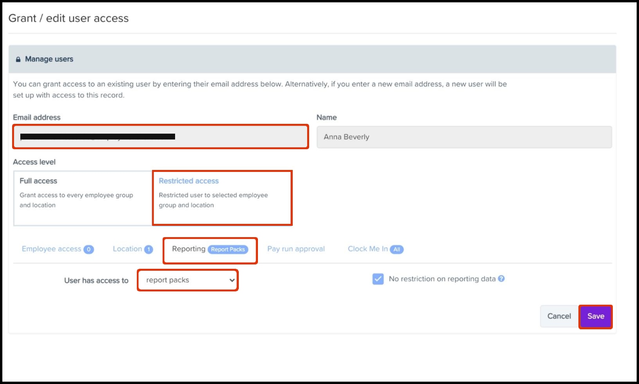The image size is (639, 384).
Task: Click the Name field showing Anna Beverly
Action: click(x=464, y=137)
